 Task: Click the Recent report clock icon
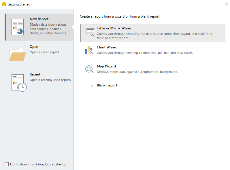click(19, 83)
